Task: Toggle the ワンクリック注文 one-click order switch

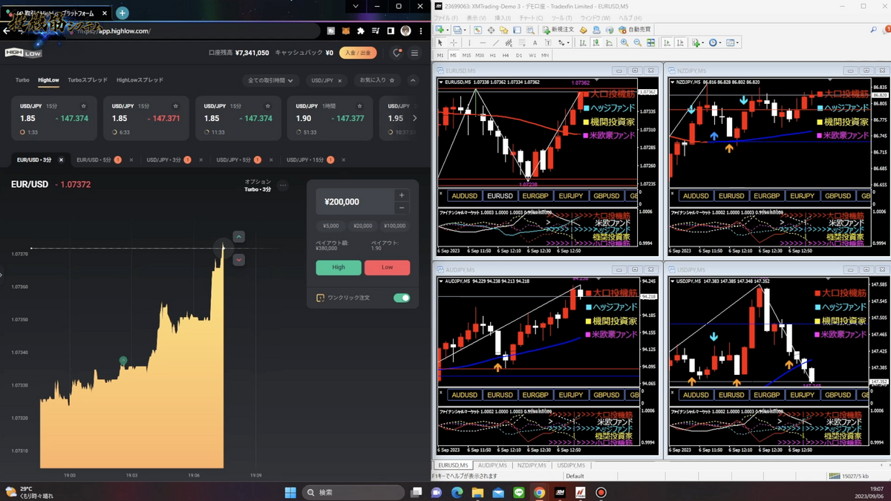Action: coord(402,298)
